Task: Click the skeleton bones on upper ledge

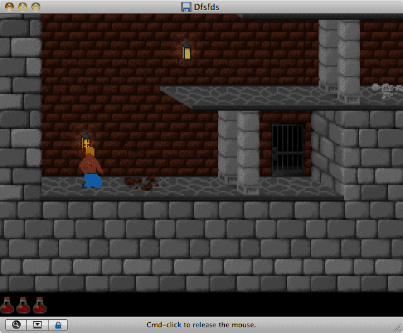Action: 387,90
